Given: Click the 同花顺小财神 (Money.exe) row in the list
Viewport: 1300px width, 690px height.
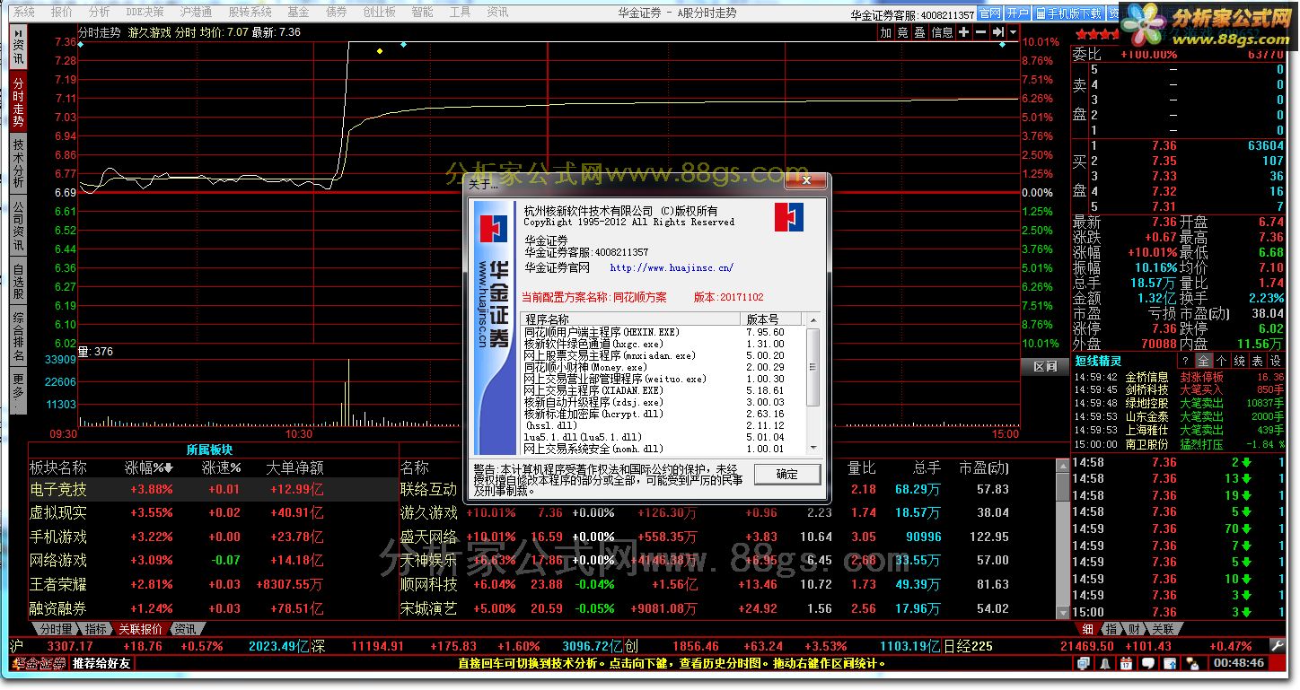Looking at the screenshot, I should (664, 367).
